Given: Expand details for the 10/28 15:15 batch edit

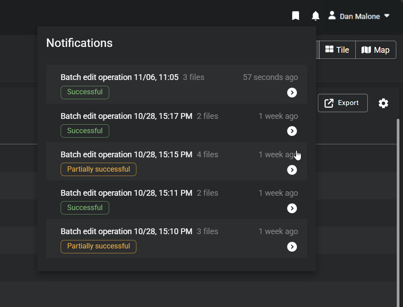Looking at the screenshot, I should pos(292,170).
